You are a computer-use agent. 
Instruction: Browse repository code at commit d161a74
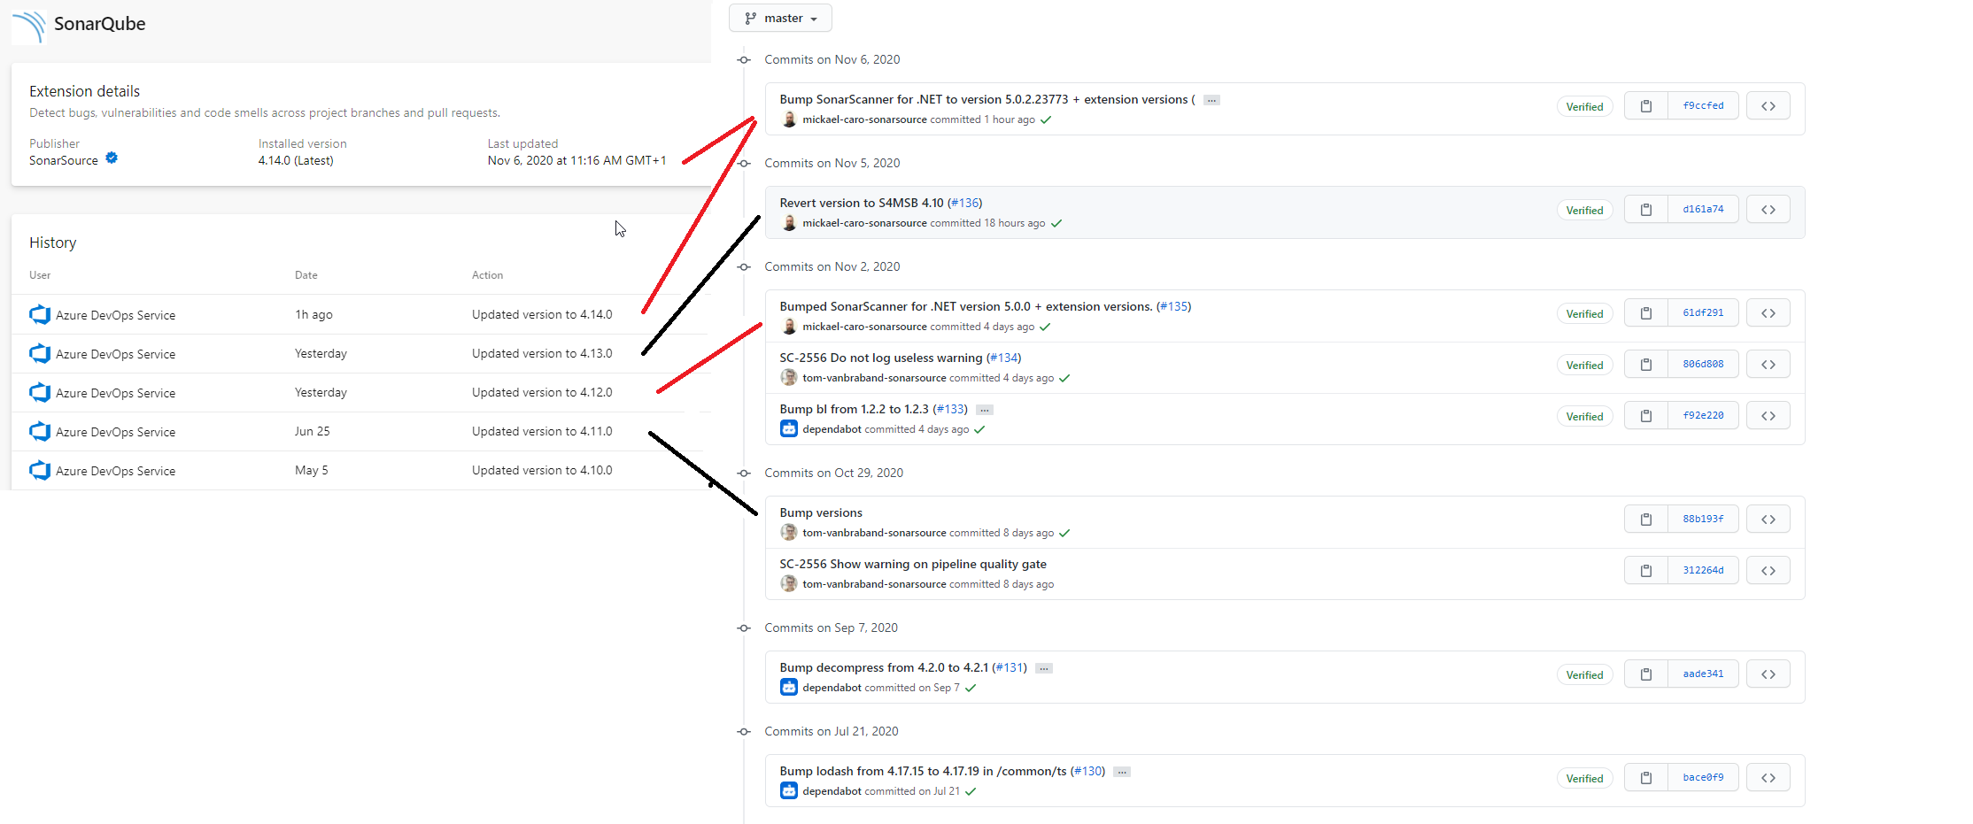[x=1768, y=210]
